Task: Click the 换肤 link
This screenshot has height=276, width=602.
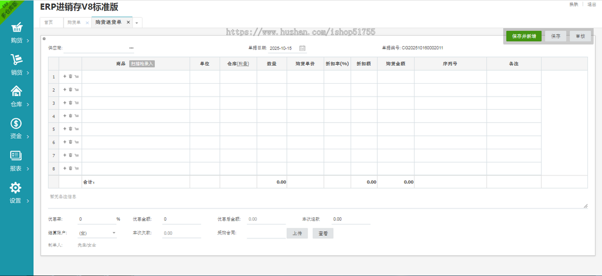Action: click(x=574, y=4)
